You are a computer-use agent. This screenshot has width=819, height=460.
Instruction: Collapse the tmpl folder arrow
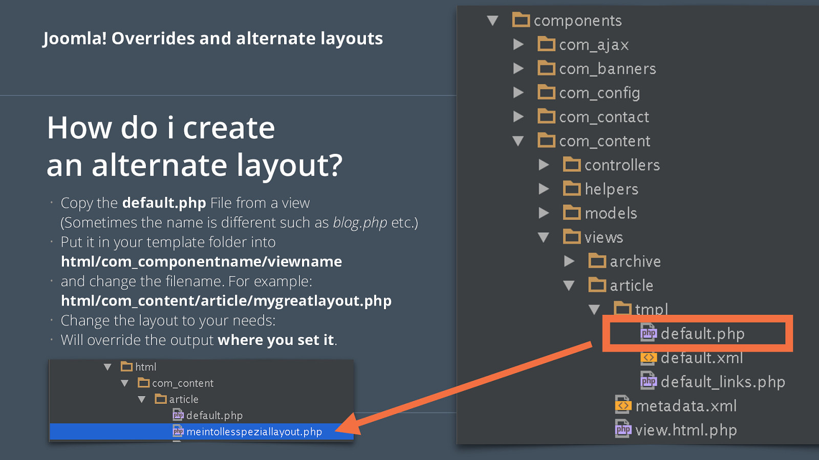594,309
